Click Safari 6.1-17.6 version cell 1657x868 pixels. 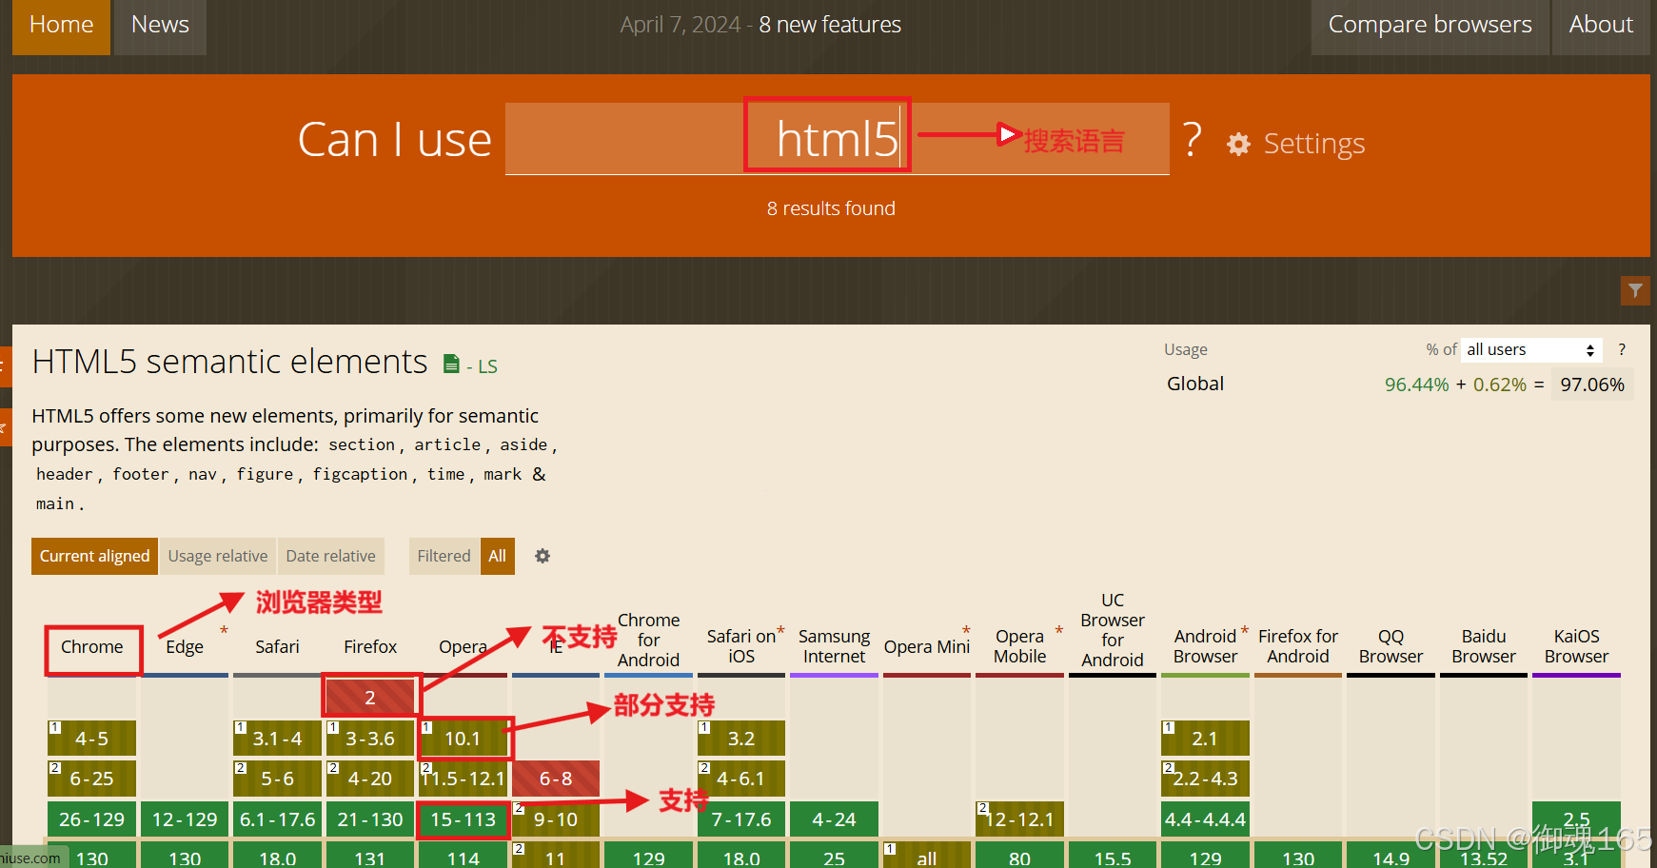coord(277,819)
